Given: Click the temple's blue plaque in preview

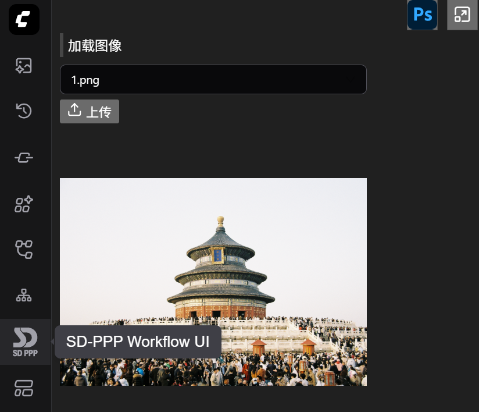Looking at the screenshot, I should pos(217,255).
